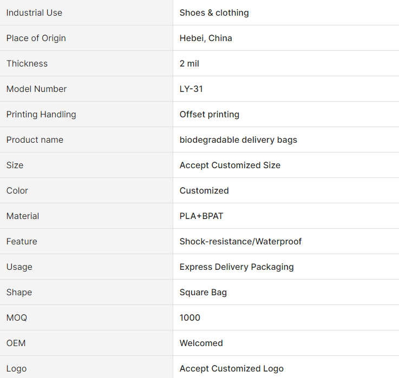399x378 pixels.
Task: Click the "Place of Origin" label
Action: 36,38
